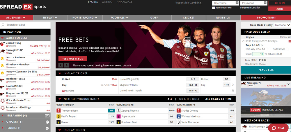Open the Rugby LG menu
Viewport: 291px width, 132px height.
[223, 18]
